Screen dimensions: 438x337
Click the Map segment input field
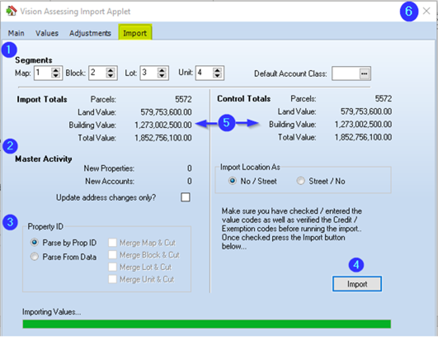click(43, 73)
